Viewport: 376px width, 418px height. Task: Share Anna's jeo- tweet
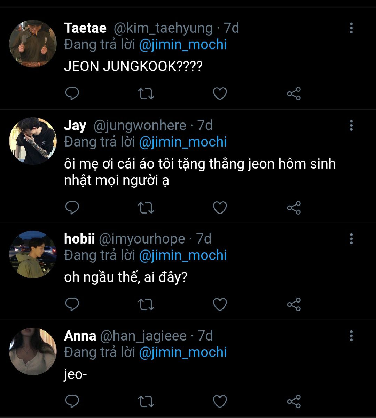pyautogui.click(x=294, y=402)
